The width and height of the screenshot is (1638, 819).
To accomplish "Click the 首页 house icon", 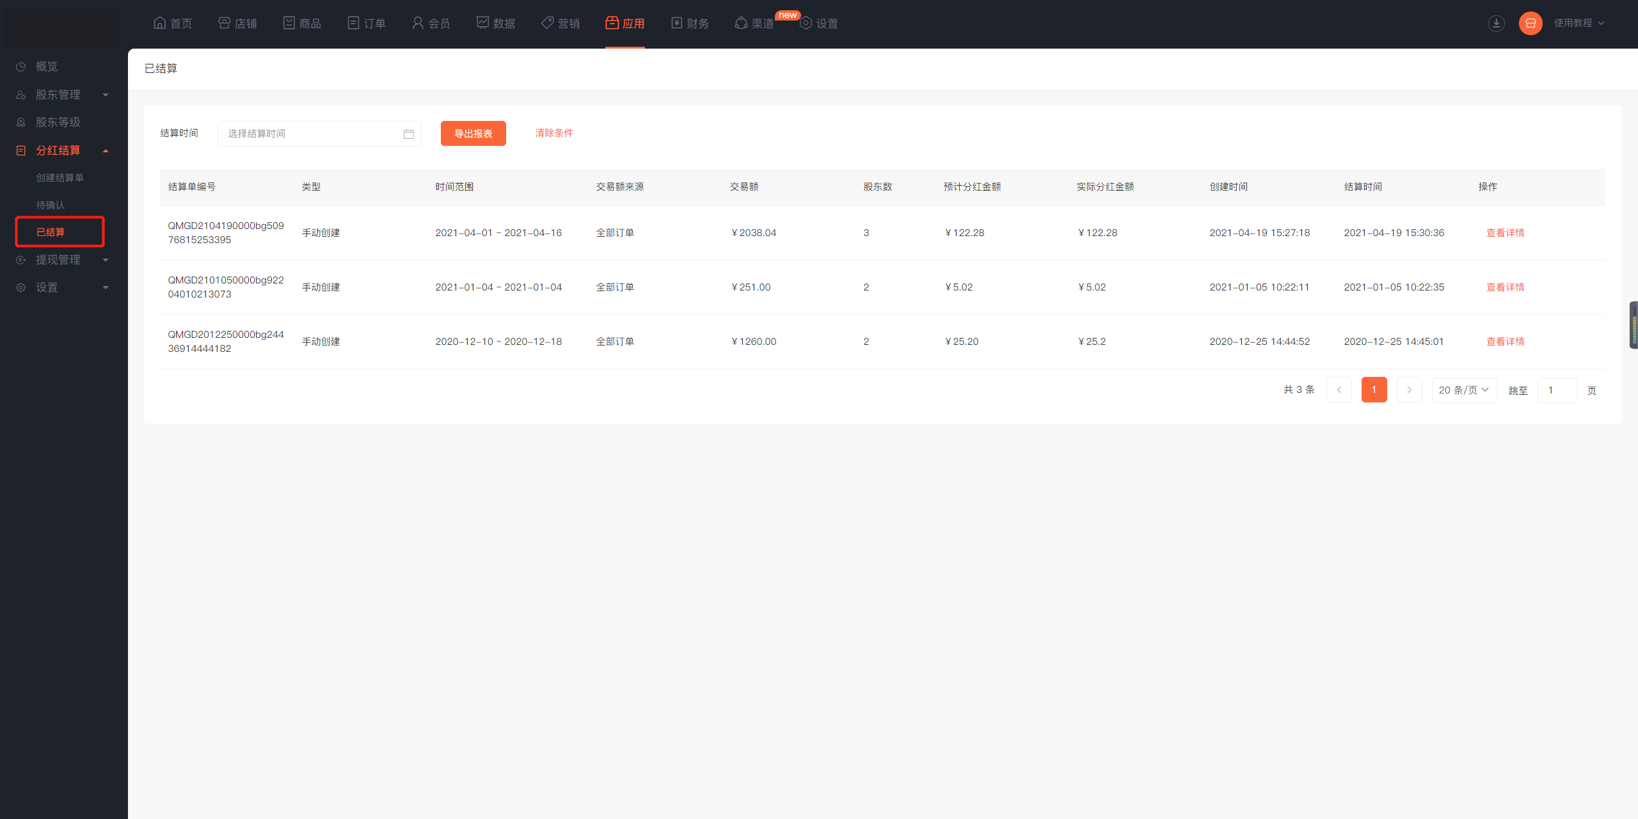I will 160,23.
